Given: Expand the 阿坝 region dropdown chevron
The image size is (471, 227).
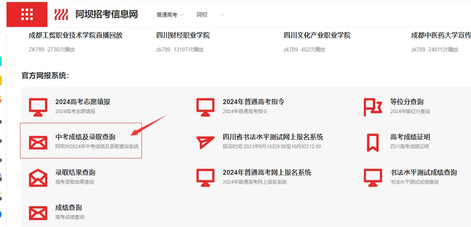Looking at the screenshot, I should coord(222,15).
